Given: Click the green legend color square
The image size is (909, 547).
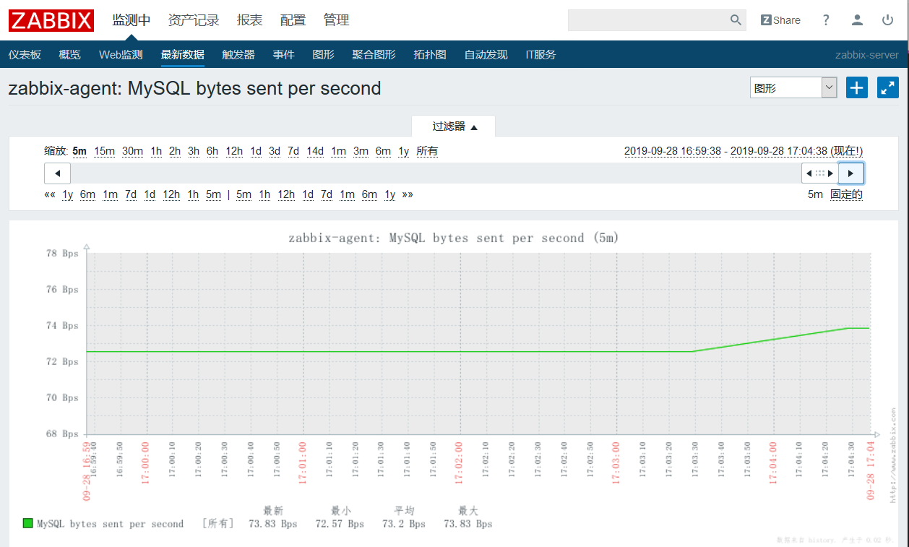Looking at the screenshot, I should pos(28,523).
